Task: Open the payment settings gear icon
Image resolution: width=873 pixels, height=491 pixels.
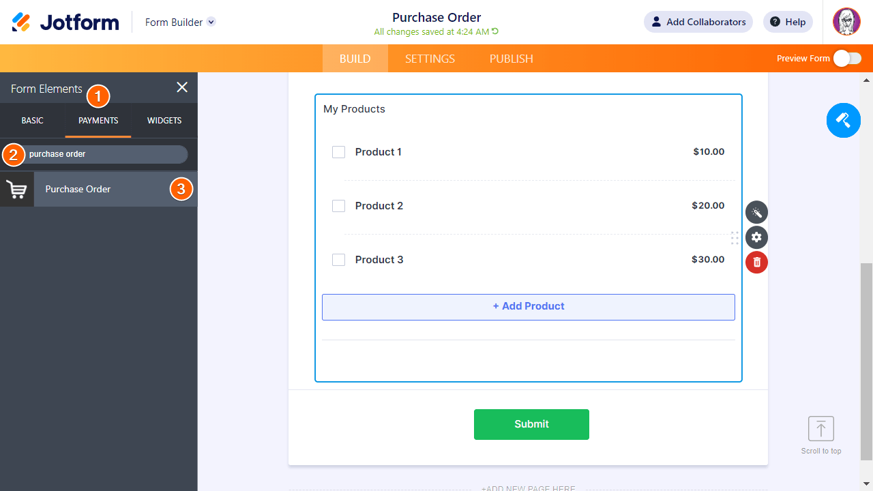Action: (756, 237)
